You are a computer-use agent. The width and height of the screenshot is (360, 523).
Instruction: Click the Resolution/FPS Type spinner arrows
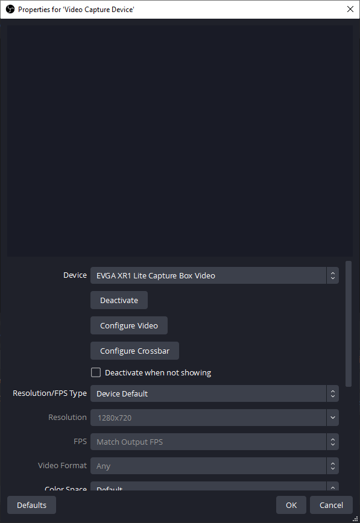[333, 393]
